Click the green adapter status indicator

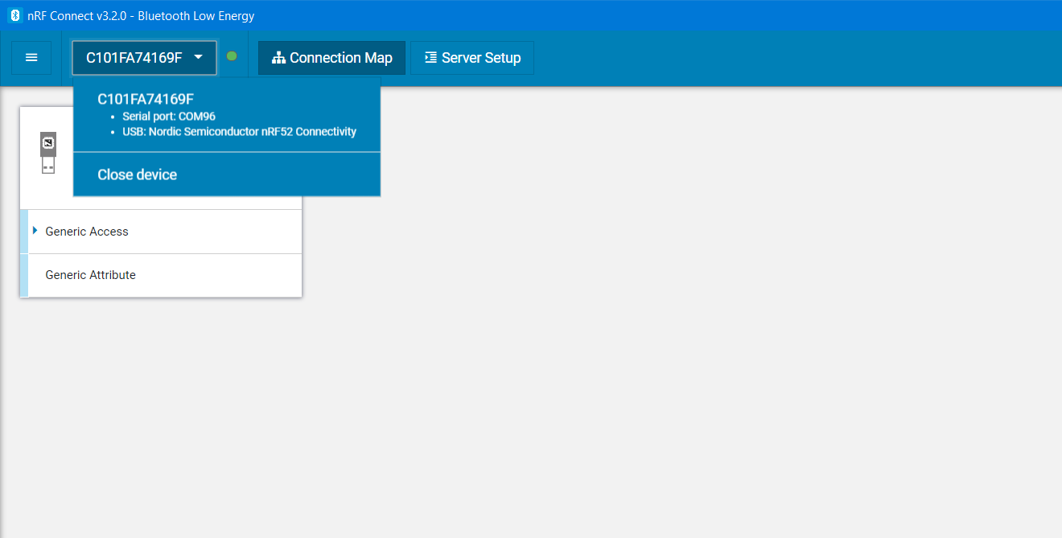(x=232, y=57)
